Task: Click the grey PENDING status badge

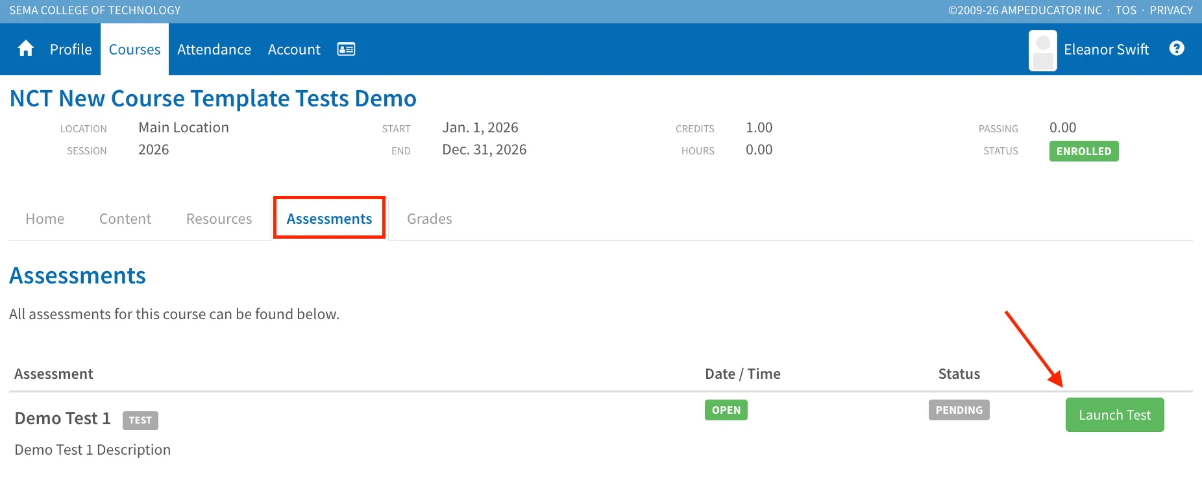Action: pos(959,410)
